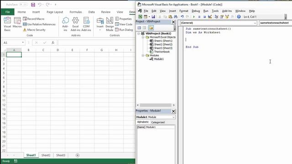The image size is (292, 164).
Task: Click the Add-ins hexagon icon in ribbon
Action: pos(65,24)
